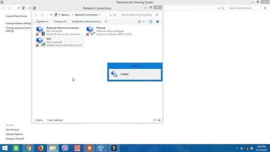Open Viber from the taskbar
This screenshot has width=270, height=152.
(x=65, y=148)
